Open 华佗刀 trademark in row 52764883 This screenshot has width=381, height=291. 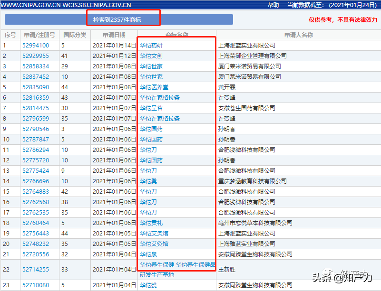pyautogui.click(x=148, y=191)
